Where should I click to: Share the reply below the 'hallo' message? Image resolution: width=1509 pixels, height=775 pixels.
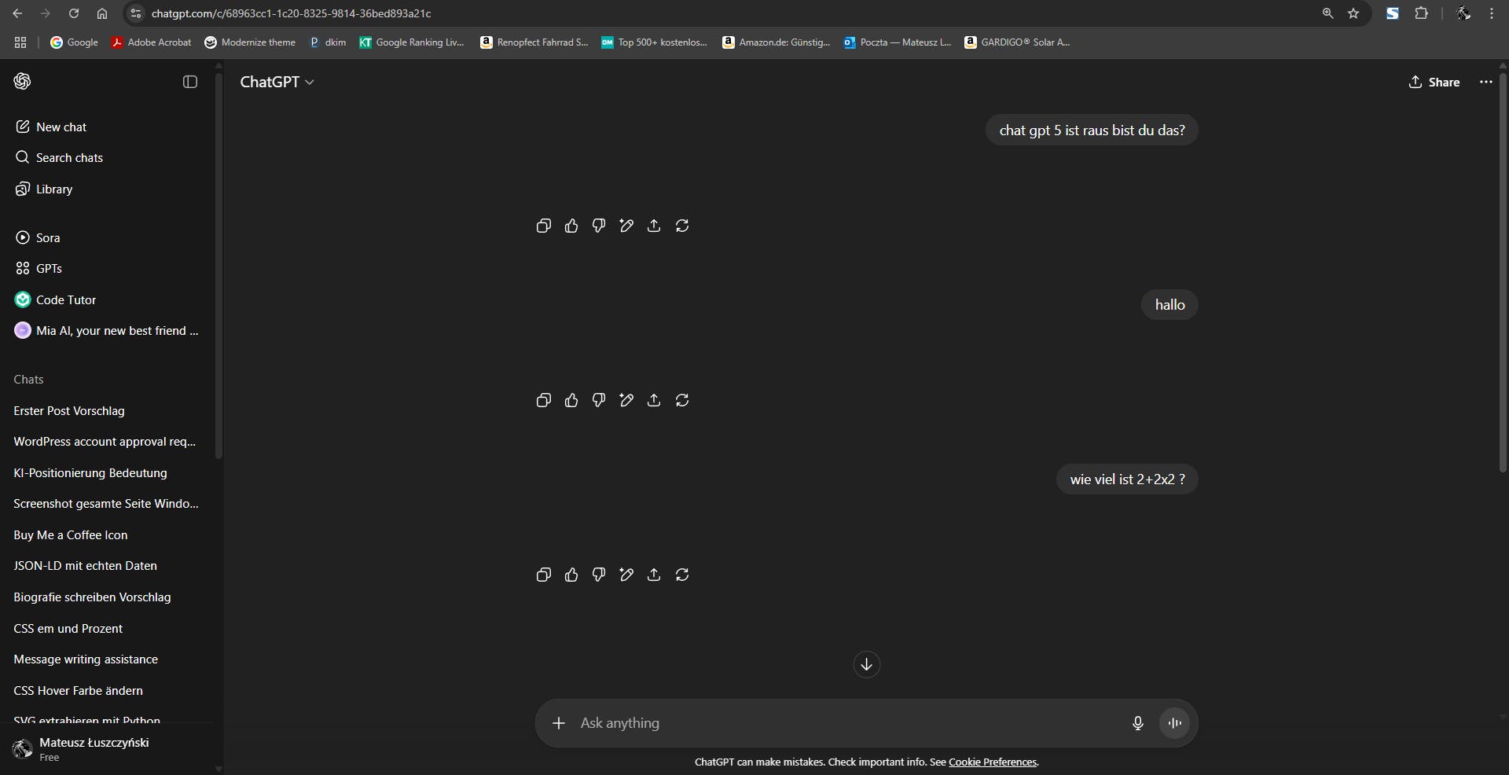coord(654,400)
